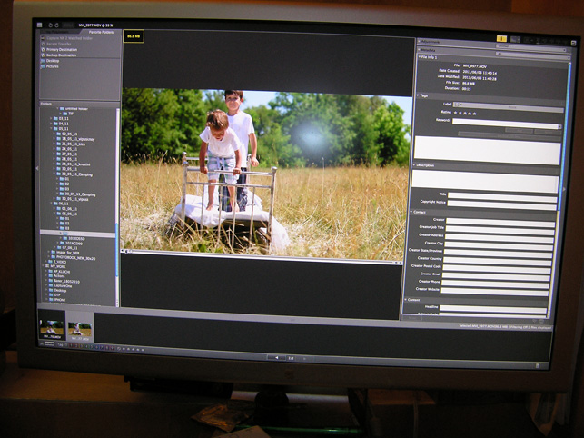Collapse the Contact section
584x438 pixels.
click(411, 212)
